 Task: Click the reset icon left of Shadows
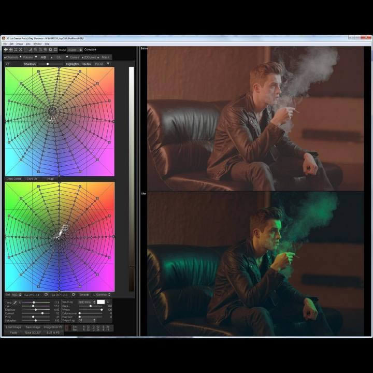[8, 64]
